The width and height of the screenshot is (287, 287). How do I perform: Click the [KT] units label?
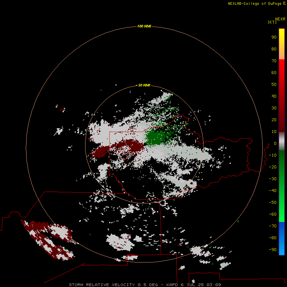(272, 22)
